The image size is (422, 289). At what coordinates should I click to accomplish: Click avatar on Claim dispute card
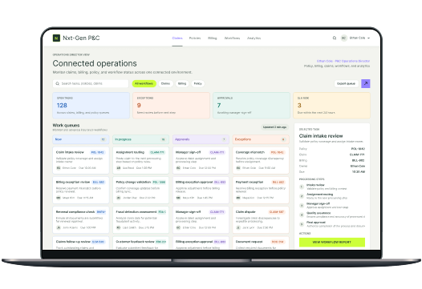coord(238,227)
